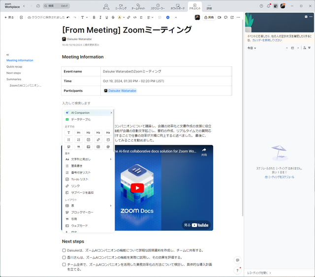Click ミーティングをスケジュール link
Image resolution: width=315 pixels, height=277 pixels.
pyautogui.click(x=280, y=177)
